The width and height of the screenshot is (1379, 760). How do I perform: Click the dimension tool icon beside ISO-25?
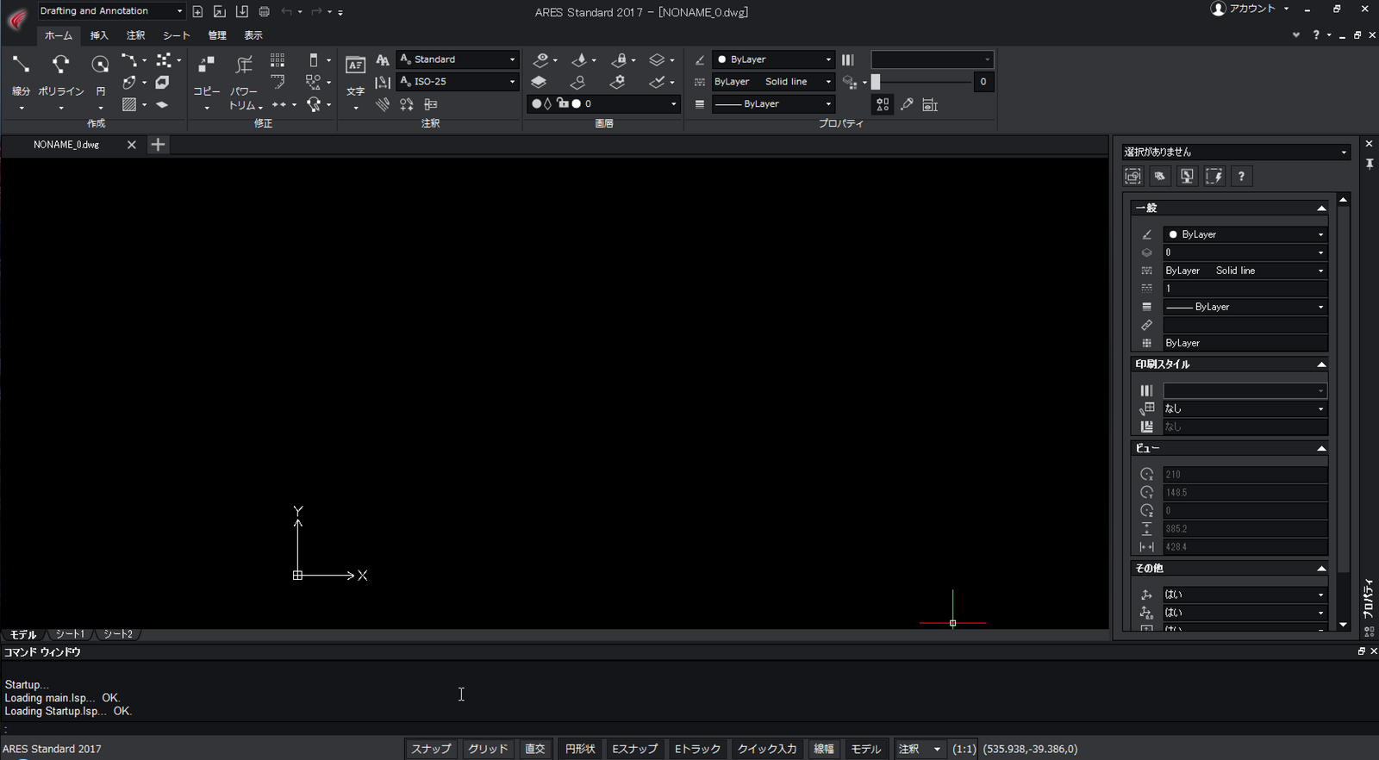tap(383, 82)
